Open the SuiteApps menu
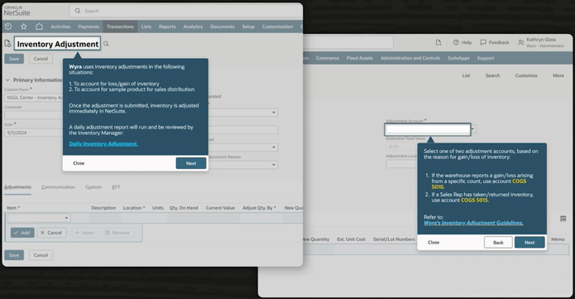This screenshot has width=575, height=299. coord(458,58)
